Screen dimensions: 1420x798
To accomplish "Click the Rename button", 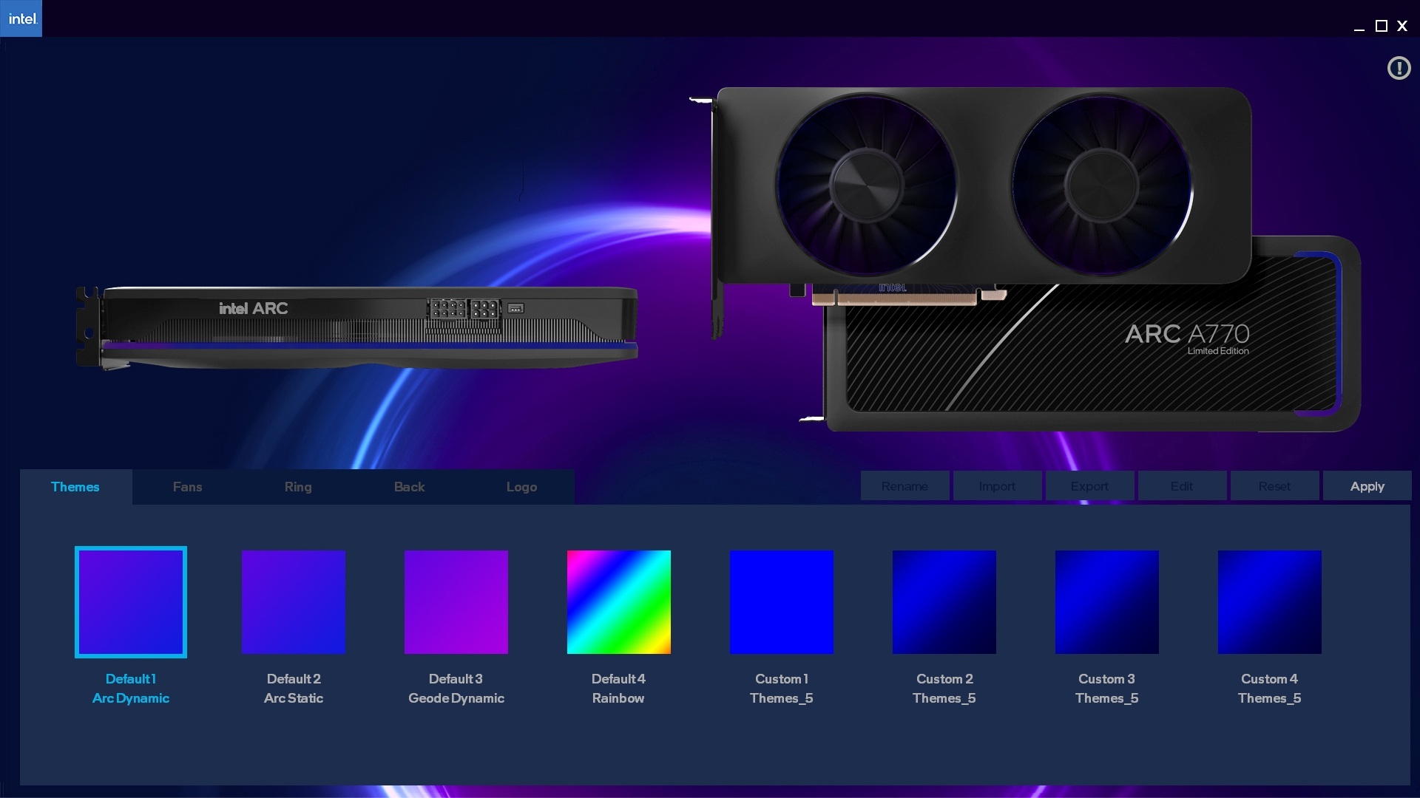I will (905, 486).
